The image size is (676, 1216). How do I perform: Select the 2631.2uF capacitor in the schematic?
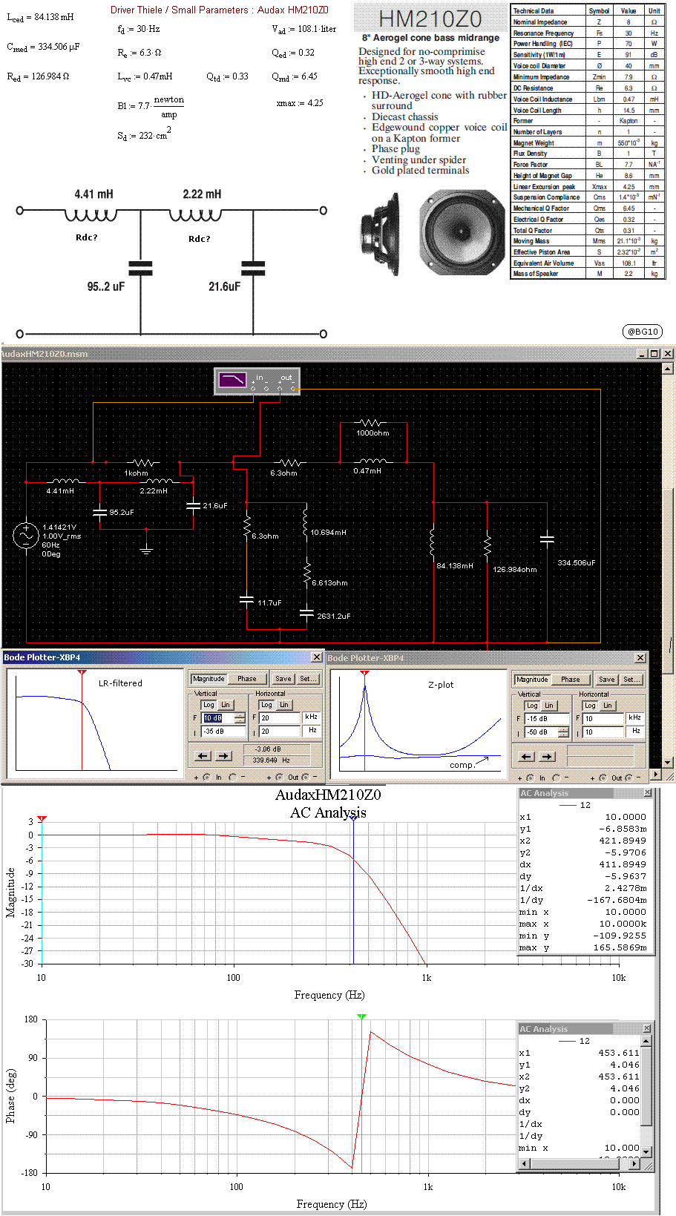[x=306, y=614]
